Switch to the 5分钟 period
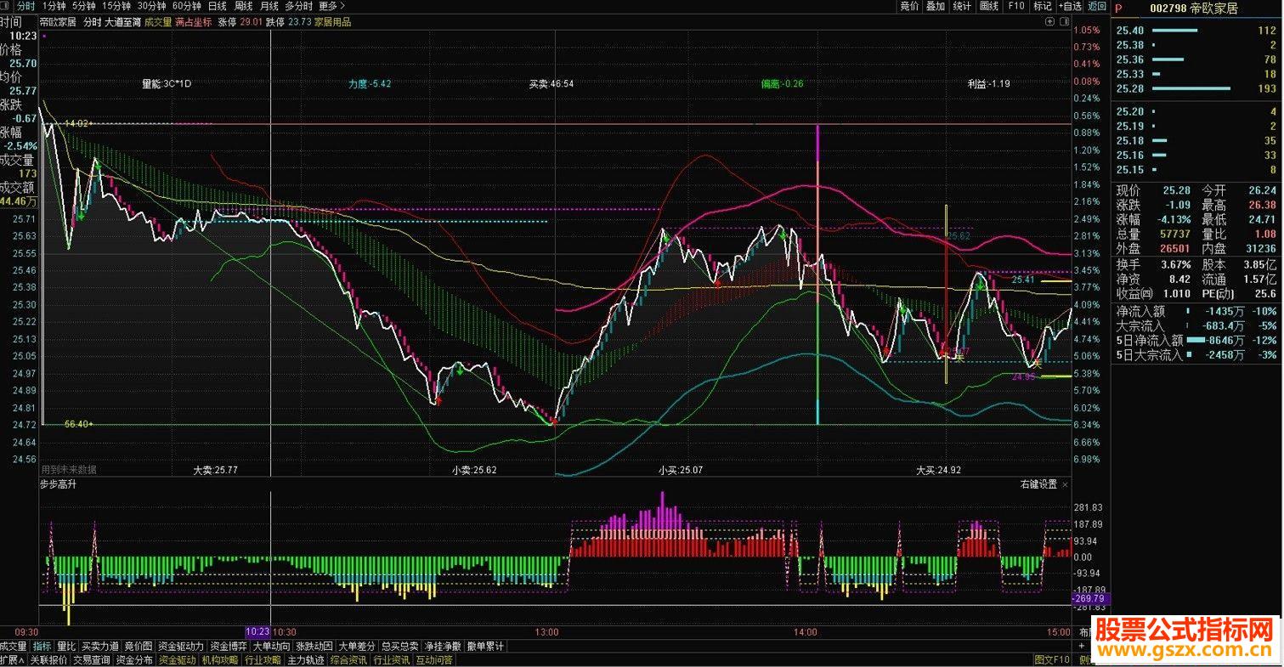The height and width of the screenshot is (667, 1284). tap(83, 6)
